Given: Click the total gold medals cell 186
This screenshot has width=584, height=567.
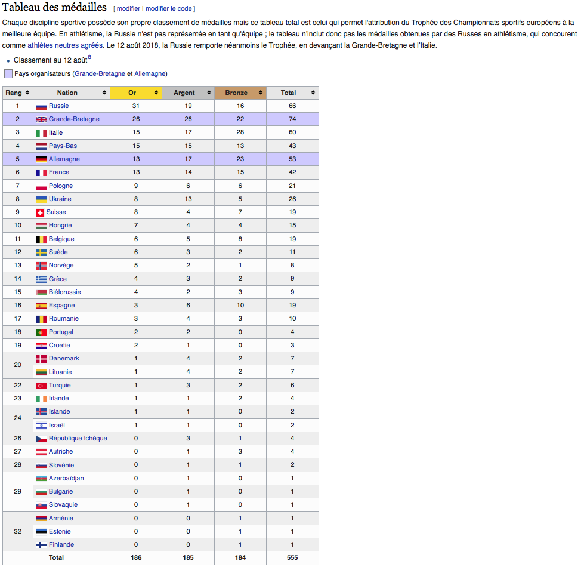Looking at the screenshot, I should [136, 557].
